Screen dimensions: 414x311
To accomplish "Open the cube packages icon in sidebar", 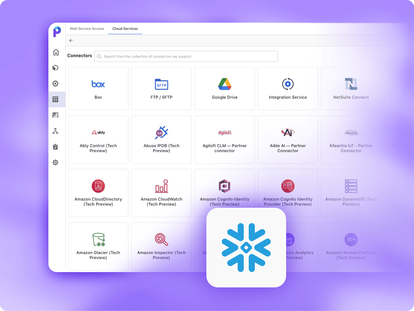I will pyautogui.click(x=56, y=68).
